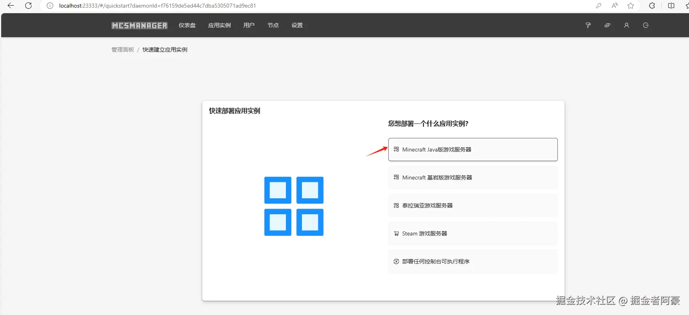Screen dimensions: 689x315
Task: Open the browser extensions puzzle icon
Action: coord(652,6)
